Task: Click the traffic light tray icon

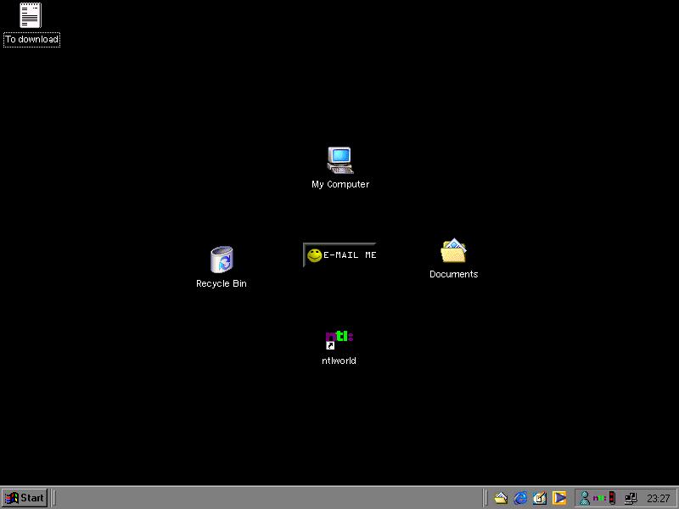Action: point(612,498)
